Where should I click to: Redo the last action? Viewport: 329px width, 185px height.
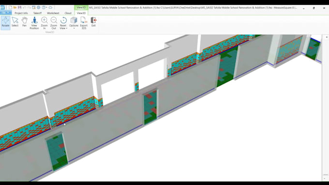coord(29,8)
